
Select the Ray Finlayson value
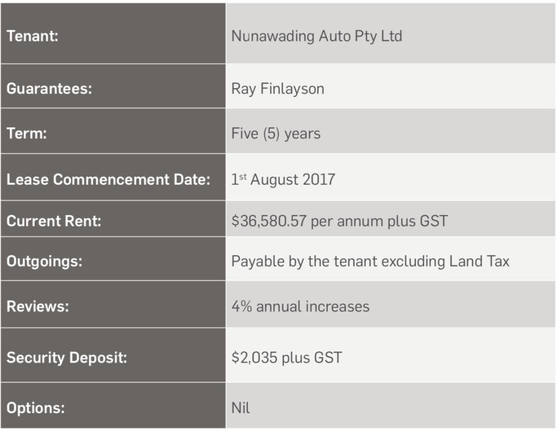pyautogui.click(x=277, y=89)
